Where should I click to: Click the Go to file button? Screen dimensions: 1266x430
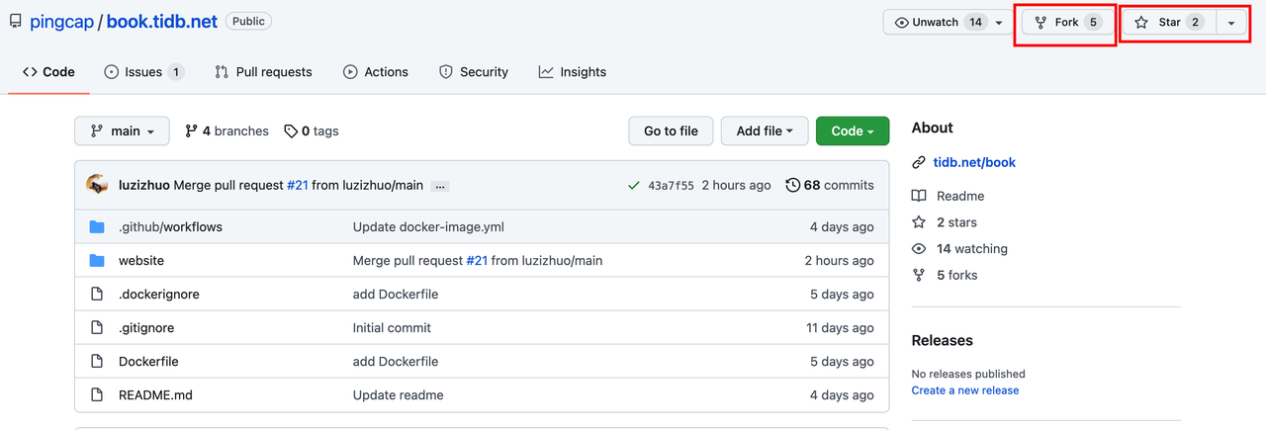[671, 130]
